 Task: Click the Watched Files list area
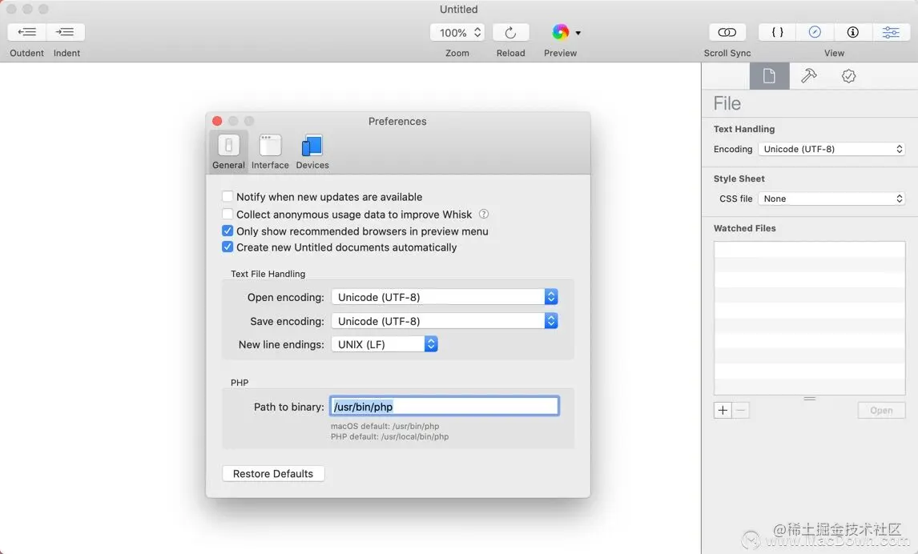tap(809, 319)
